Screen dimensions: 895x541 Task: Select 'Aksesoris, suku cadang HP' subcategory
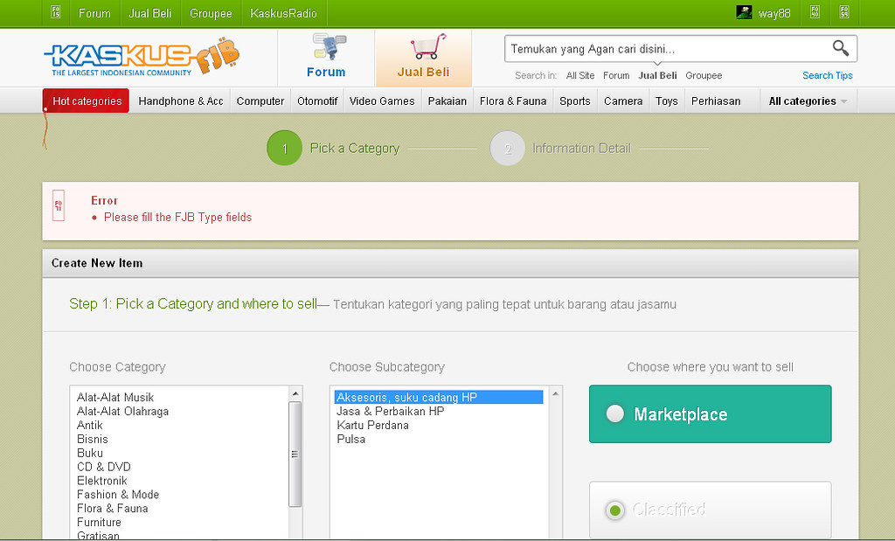click(x=439, y=397)
